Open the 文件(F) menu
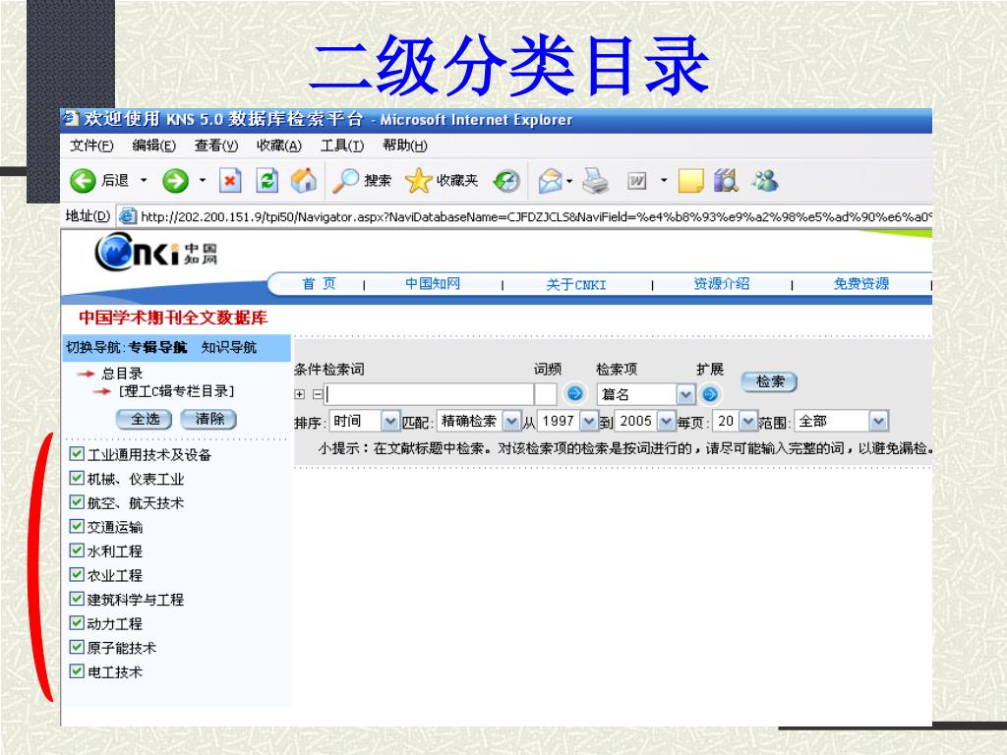Image resolution: width=1007 pixels, height=755 pixels. pyautogui.click(x=91, y=145)
